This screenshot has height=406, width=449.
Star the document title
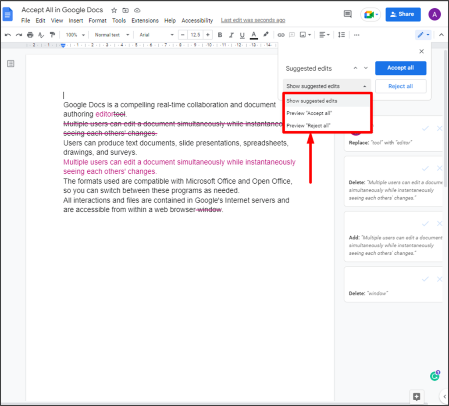coord(114,11)
